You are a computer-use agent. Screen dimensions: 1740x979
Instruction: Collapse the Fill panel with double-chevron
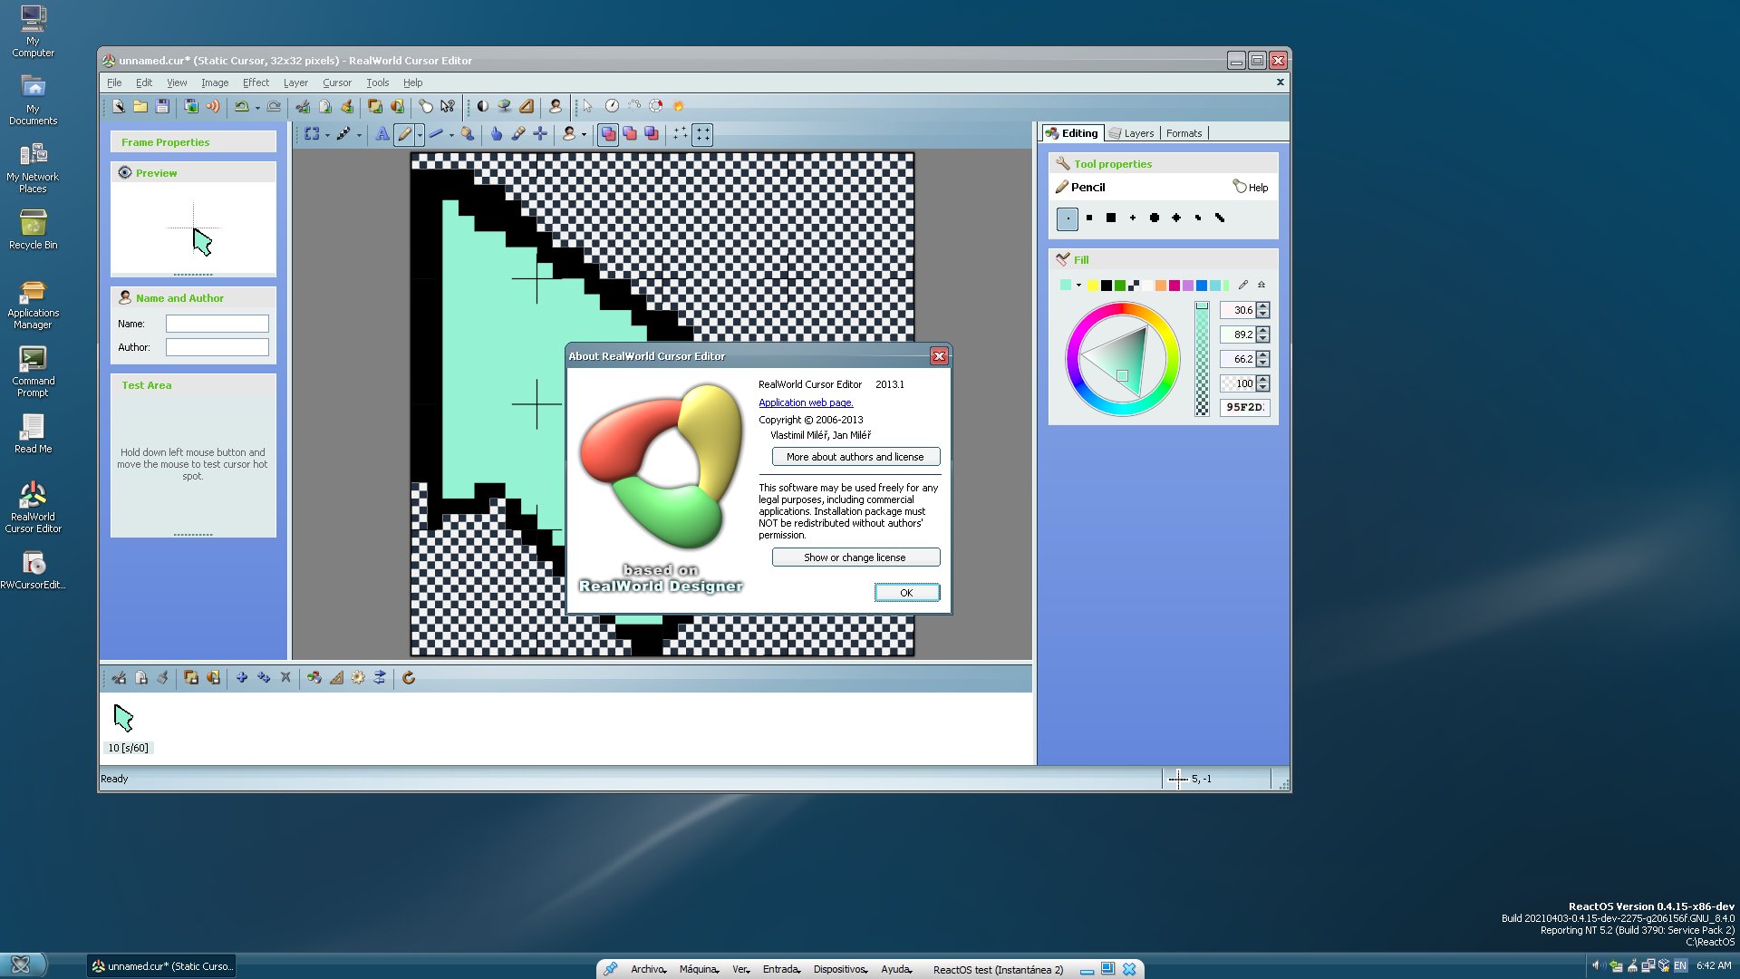(1261, 285)
